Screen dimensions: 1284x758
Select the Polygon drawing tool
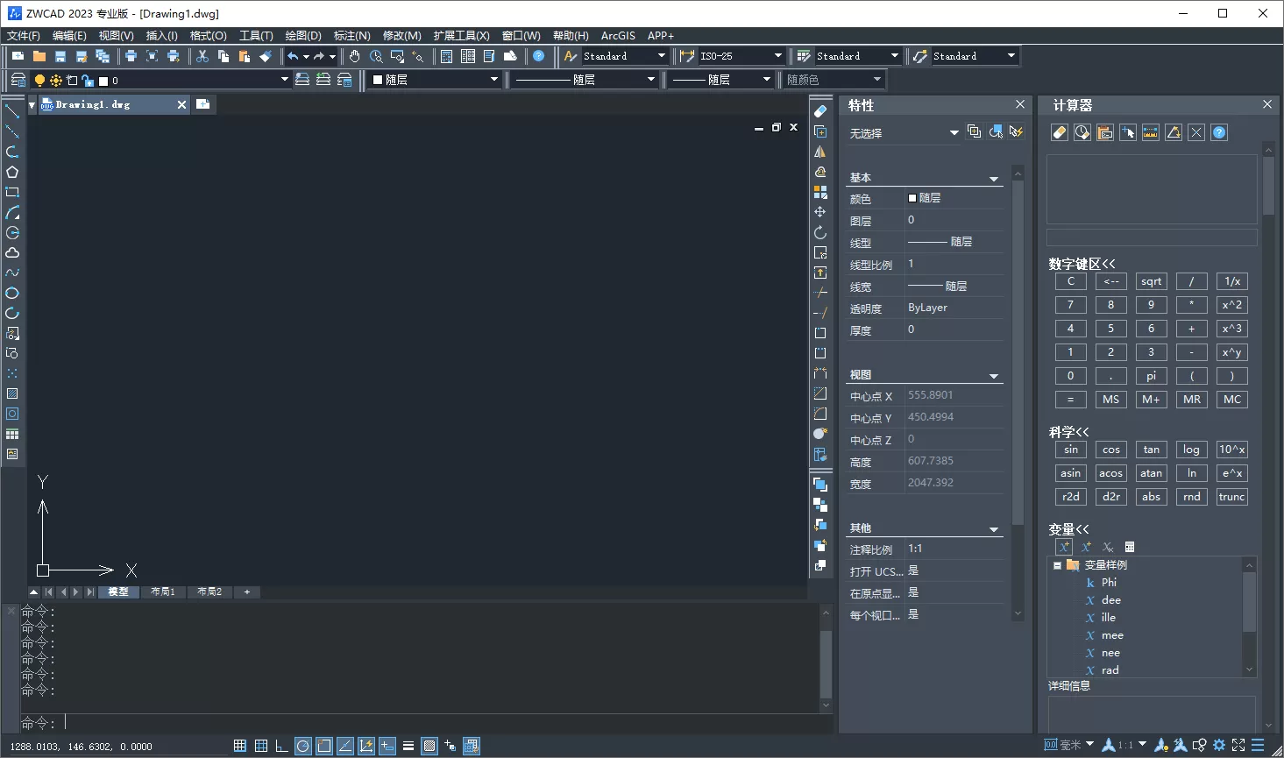point(12,171)
